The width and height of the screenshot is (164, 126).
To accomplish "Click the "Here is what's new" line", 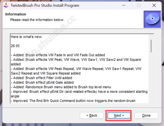I will pyautogui.click(x=27, y=37).
